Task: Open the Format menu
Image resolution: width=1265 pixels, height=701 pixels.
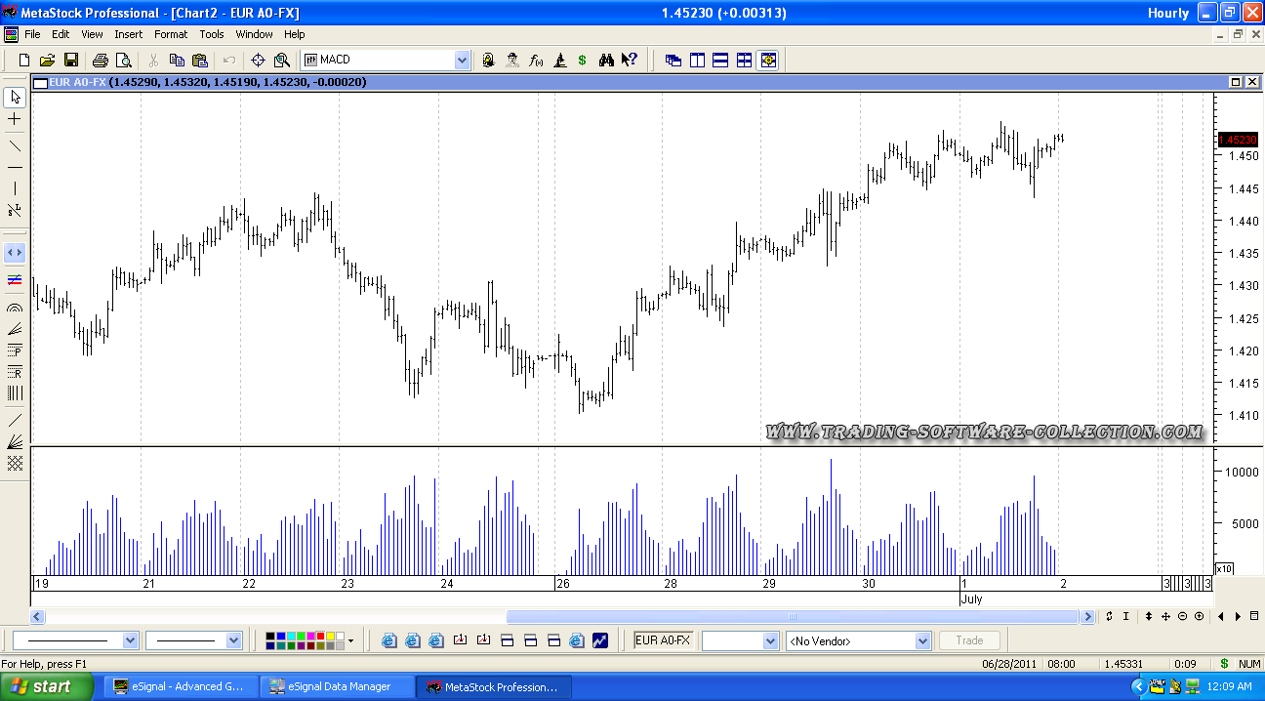Action: pos(171,34)
